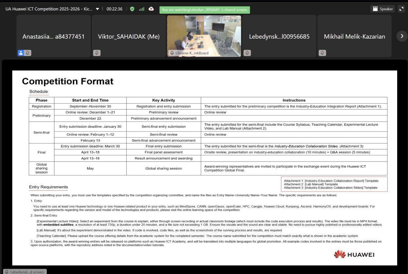Viewport: 408px width, 274px height.
Task: Check the network signal strength icon
Action: coord(142,9)
